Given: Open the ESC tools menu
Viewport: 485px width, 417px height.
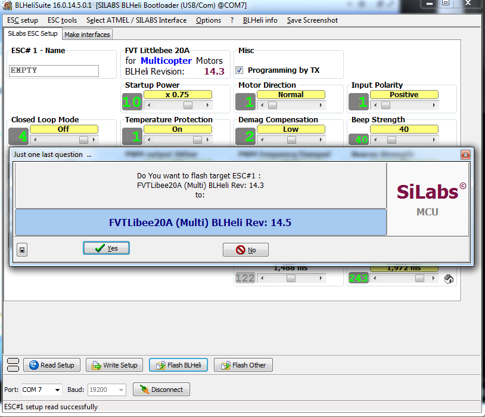Looking at the screenshot, I should click(62, 20).
